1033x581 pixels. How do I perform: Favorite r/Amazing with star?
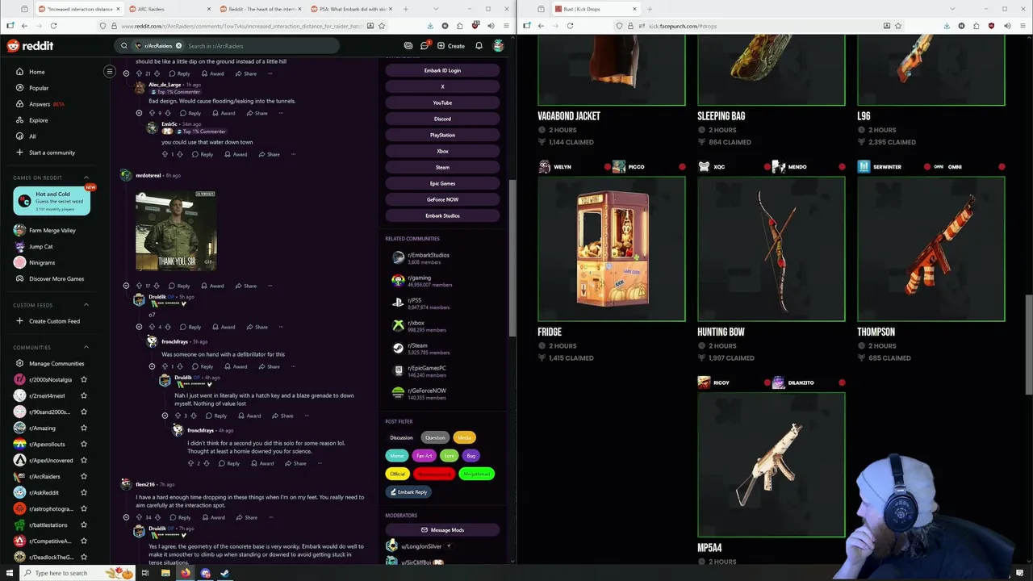point(84,428)
